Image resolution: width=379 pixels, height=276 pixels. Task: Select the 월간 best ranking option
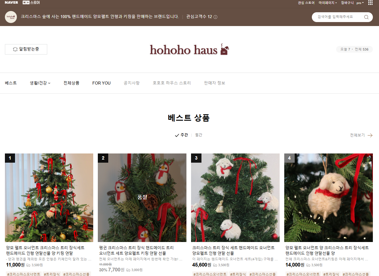[199, 135]
